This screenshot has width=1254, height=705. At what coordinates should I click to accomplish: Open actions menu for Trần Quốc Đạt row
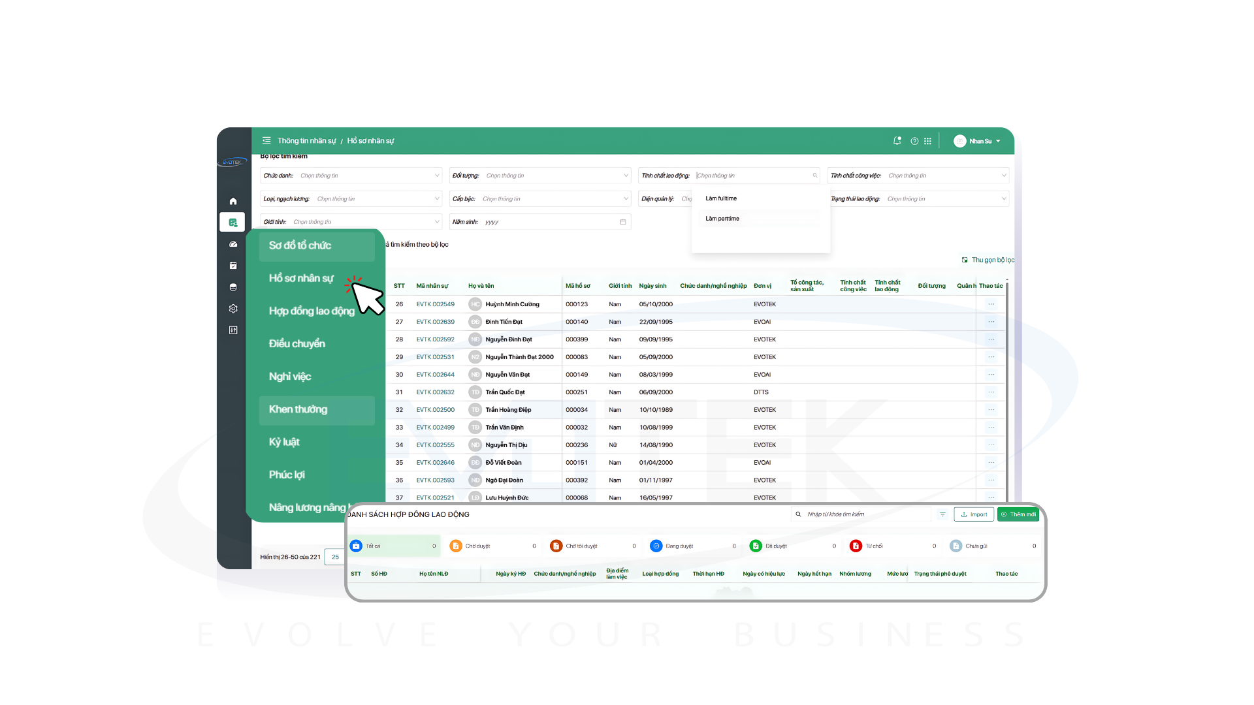(x=991, y=392)
